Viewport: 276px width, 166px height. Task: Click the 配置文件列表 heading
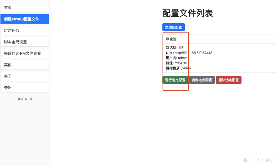(188, 13)
